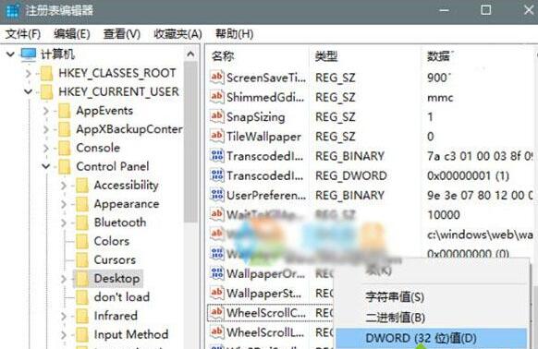Click the HKEY_CURRENT_USER folder icon

pyautogui.click(x=46, y=92)
